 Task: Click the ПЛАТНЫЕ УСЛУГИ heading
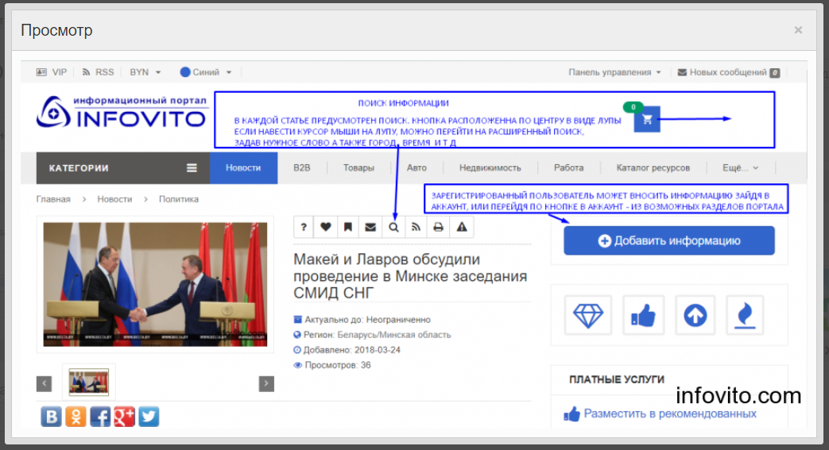(617, 379)
